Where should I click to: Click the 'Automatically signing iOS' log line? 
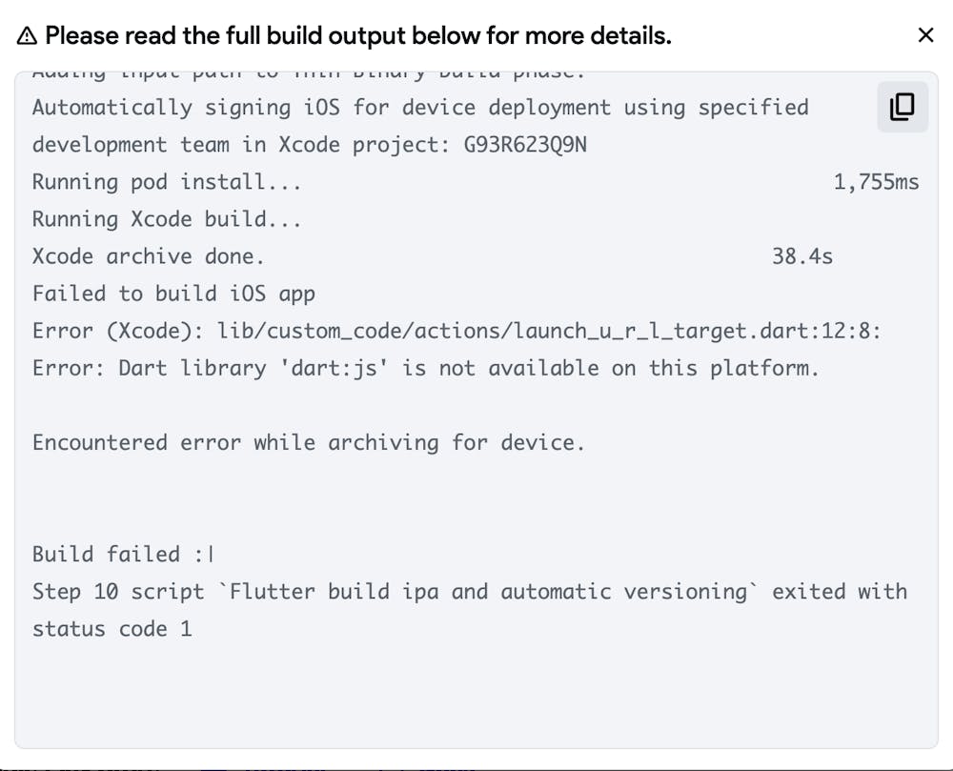click(419, 108)
